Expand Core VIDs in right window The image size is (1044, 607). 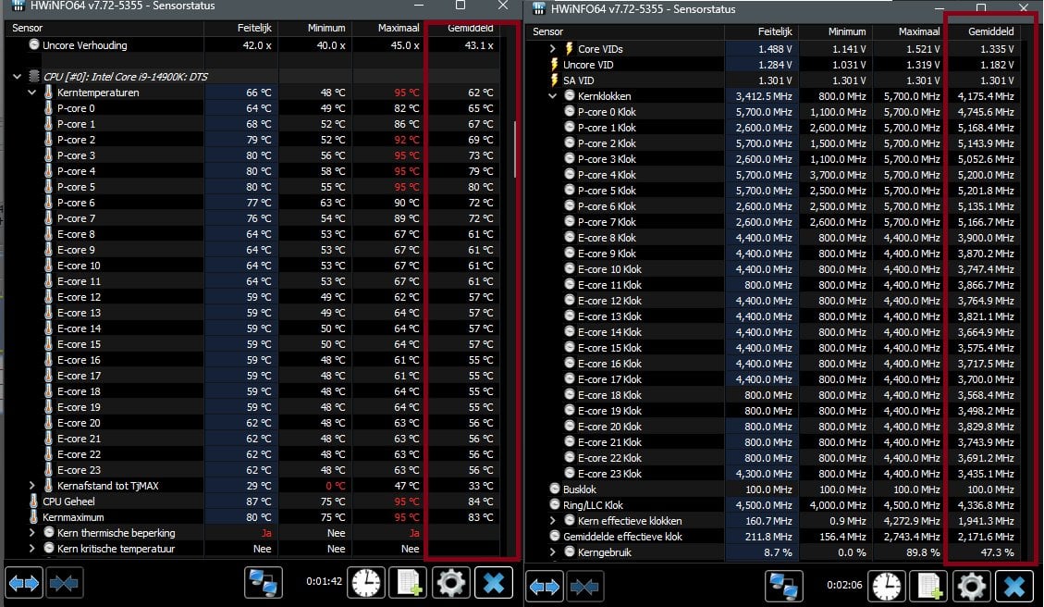tap(552, 49)
